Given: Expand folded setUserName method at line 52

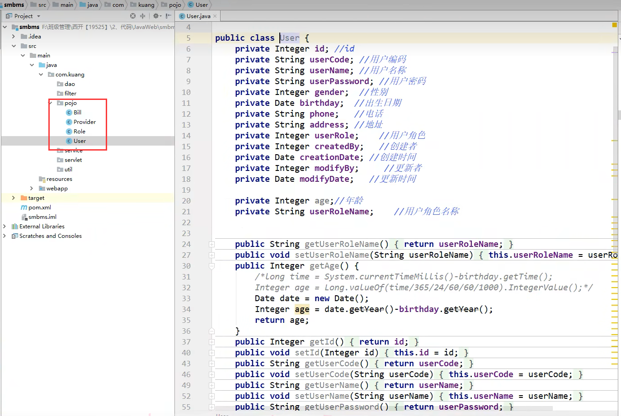Looking at the screenshot, I should tap(212, 396).
